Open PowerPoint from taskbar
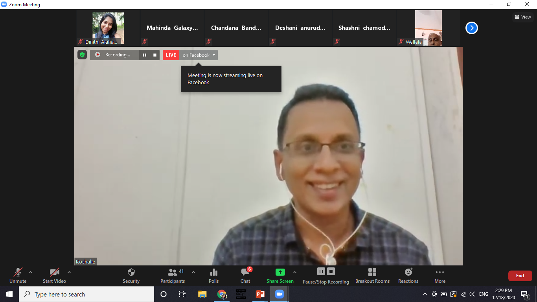Image resolution: width=537 pixels, height=302 pixels. point(260,294)
